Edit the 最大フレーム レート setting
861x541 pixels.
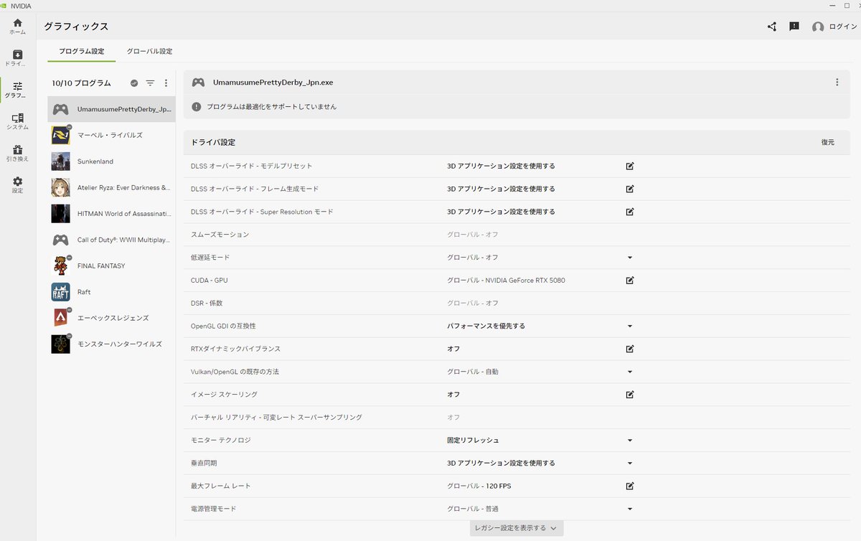click(x=630, y=486)
